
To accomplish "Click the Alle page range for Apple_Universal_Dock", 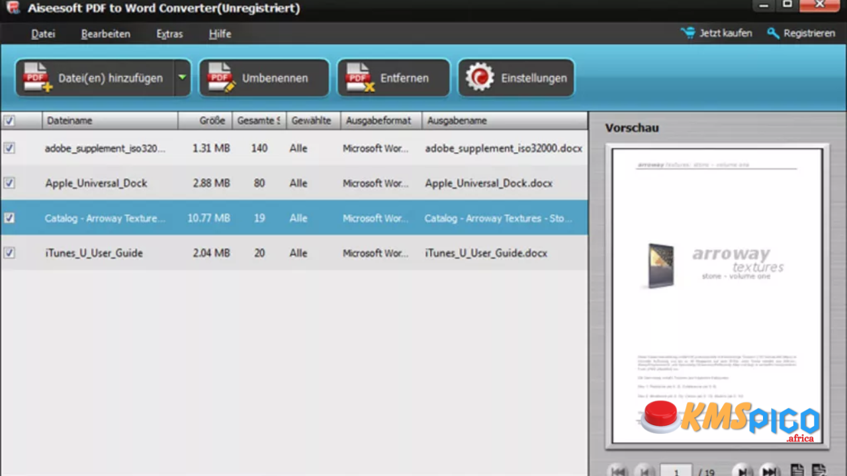I will (x=298, y=183).
